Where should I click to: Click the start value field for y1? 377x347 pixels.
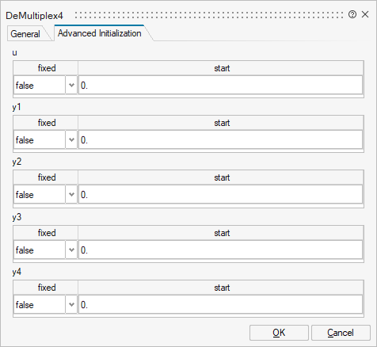(x=220, y=140)
